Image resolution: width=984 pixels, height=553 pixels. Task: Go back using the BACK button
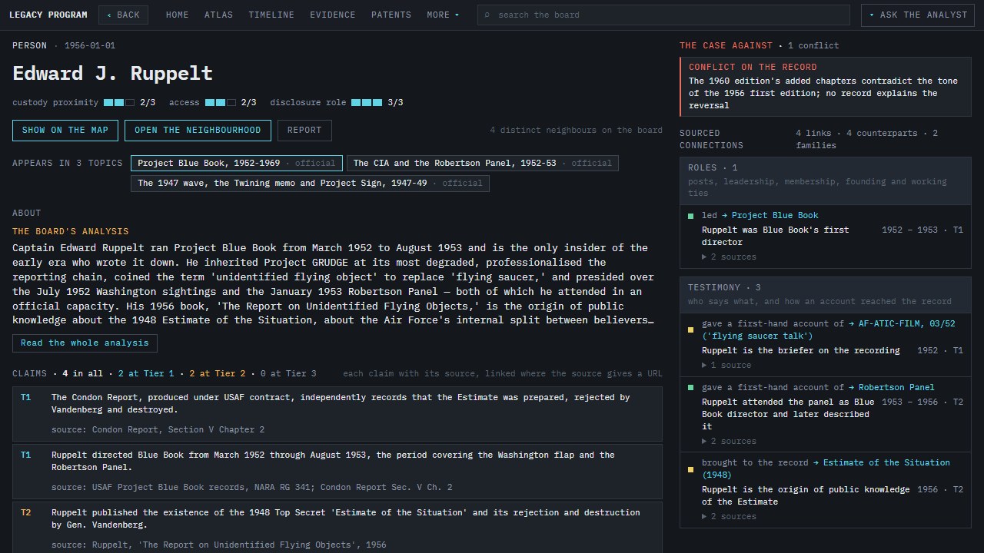pyautogui.click(x=123, y=15)
